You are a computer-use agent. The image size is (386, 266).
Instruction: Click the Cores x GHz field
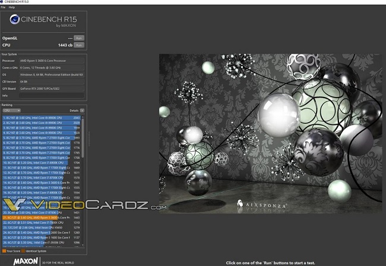click(52, 68)
